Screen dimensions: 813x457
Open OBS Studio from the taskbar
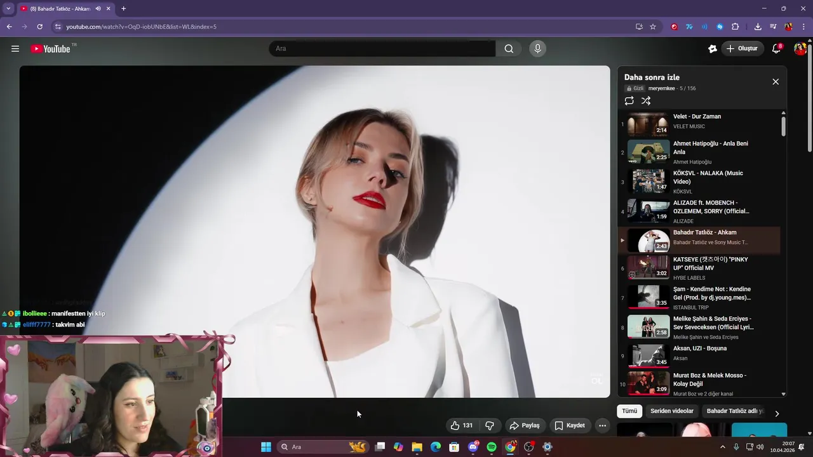(528, 447)
